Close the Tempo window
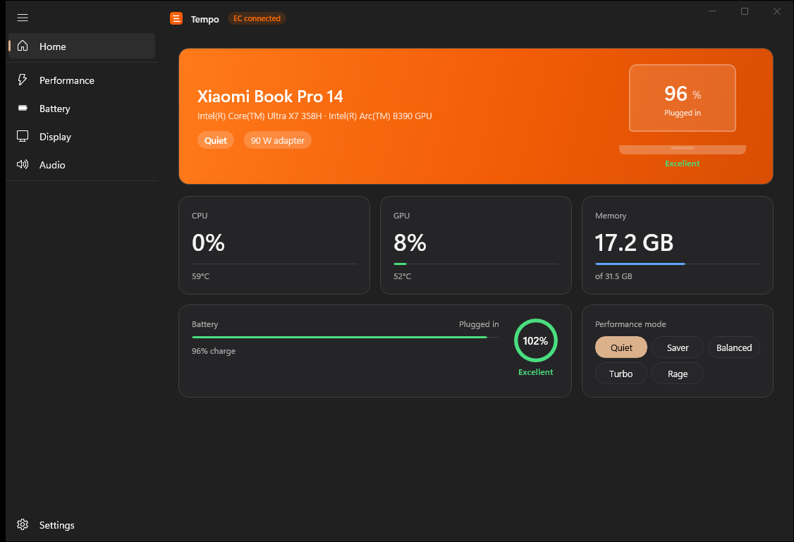 777,11
